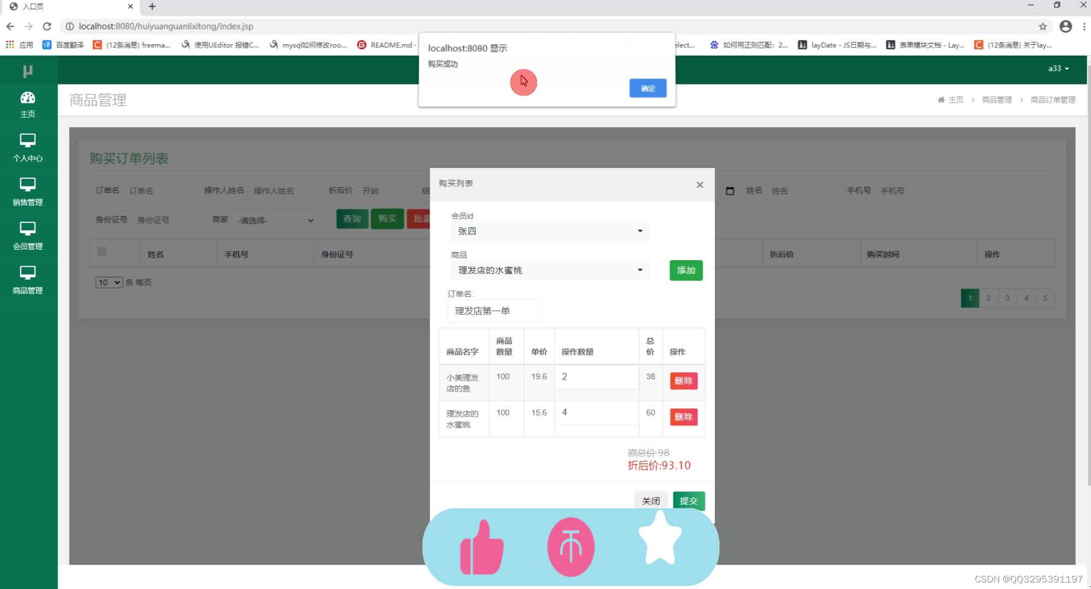The height and width of the screenshot is (589, 1091).
Task: Click the 身份证号 search input
Action: click(169, 220)
